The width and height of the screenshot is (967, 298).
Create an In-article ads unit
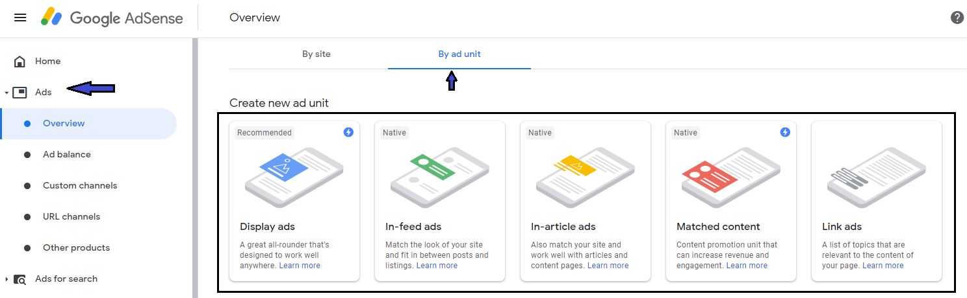586,201
